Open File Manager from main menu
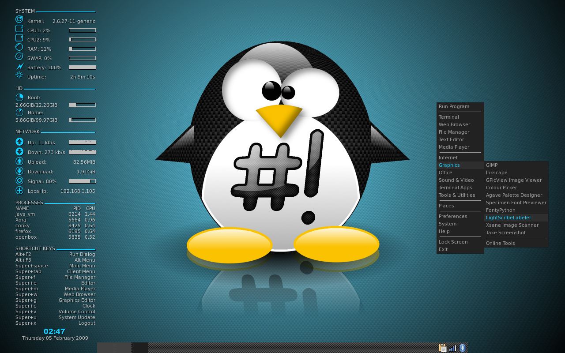The height and width of the screenshot is (353, 565). [460, 132]
